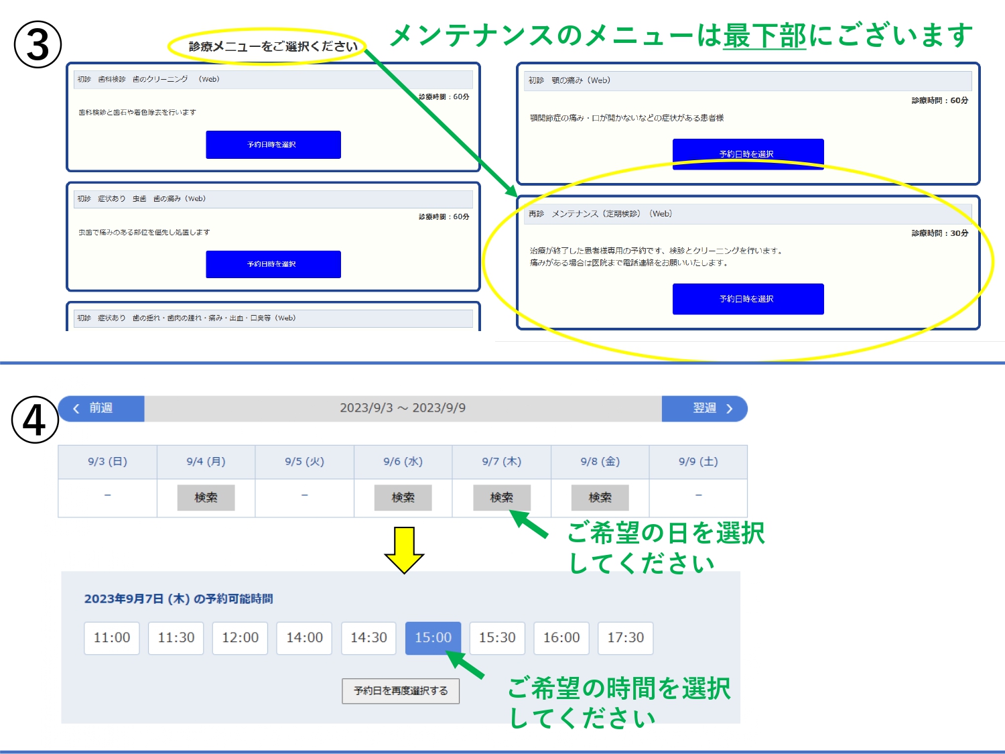Go to next week with 翌週 arrow

click(x=704, y=408)
